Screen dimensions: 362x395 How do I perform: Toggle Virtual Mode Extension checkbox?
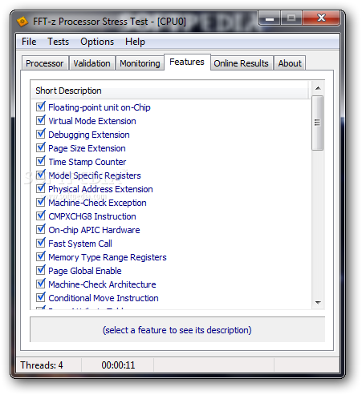click(41, 120)
